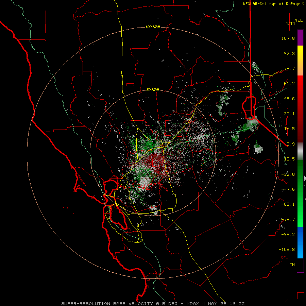
Task: Click the 100 NMI range ring label
Action: [x=153, y=27]
